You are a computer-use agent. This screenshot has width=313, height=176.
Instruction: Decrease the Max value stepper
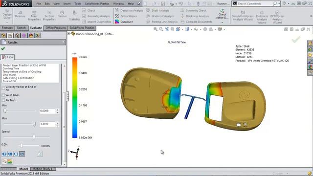point(57,126)
